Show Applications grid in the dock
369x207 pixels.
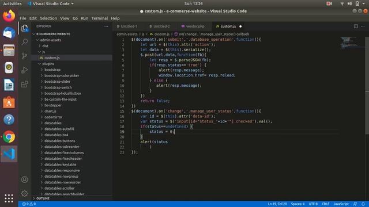9,198
